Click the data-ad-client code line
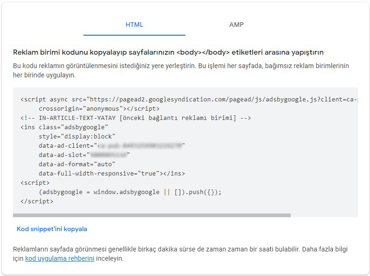 pos(112,146)
